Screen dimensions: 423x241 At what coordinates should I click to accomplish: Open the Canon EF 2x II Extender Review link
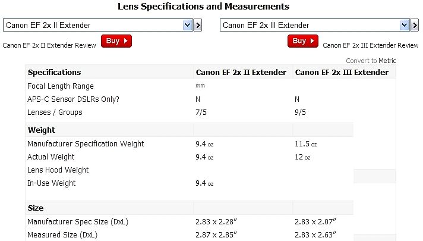click(x=49, y=45)
